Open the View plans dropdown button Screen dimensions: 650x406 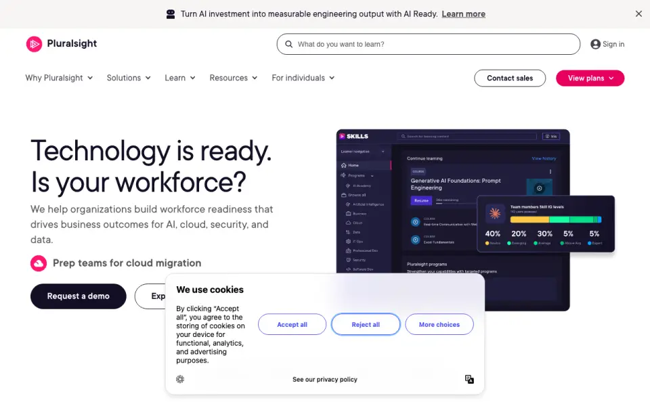(590, 78)
